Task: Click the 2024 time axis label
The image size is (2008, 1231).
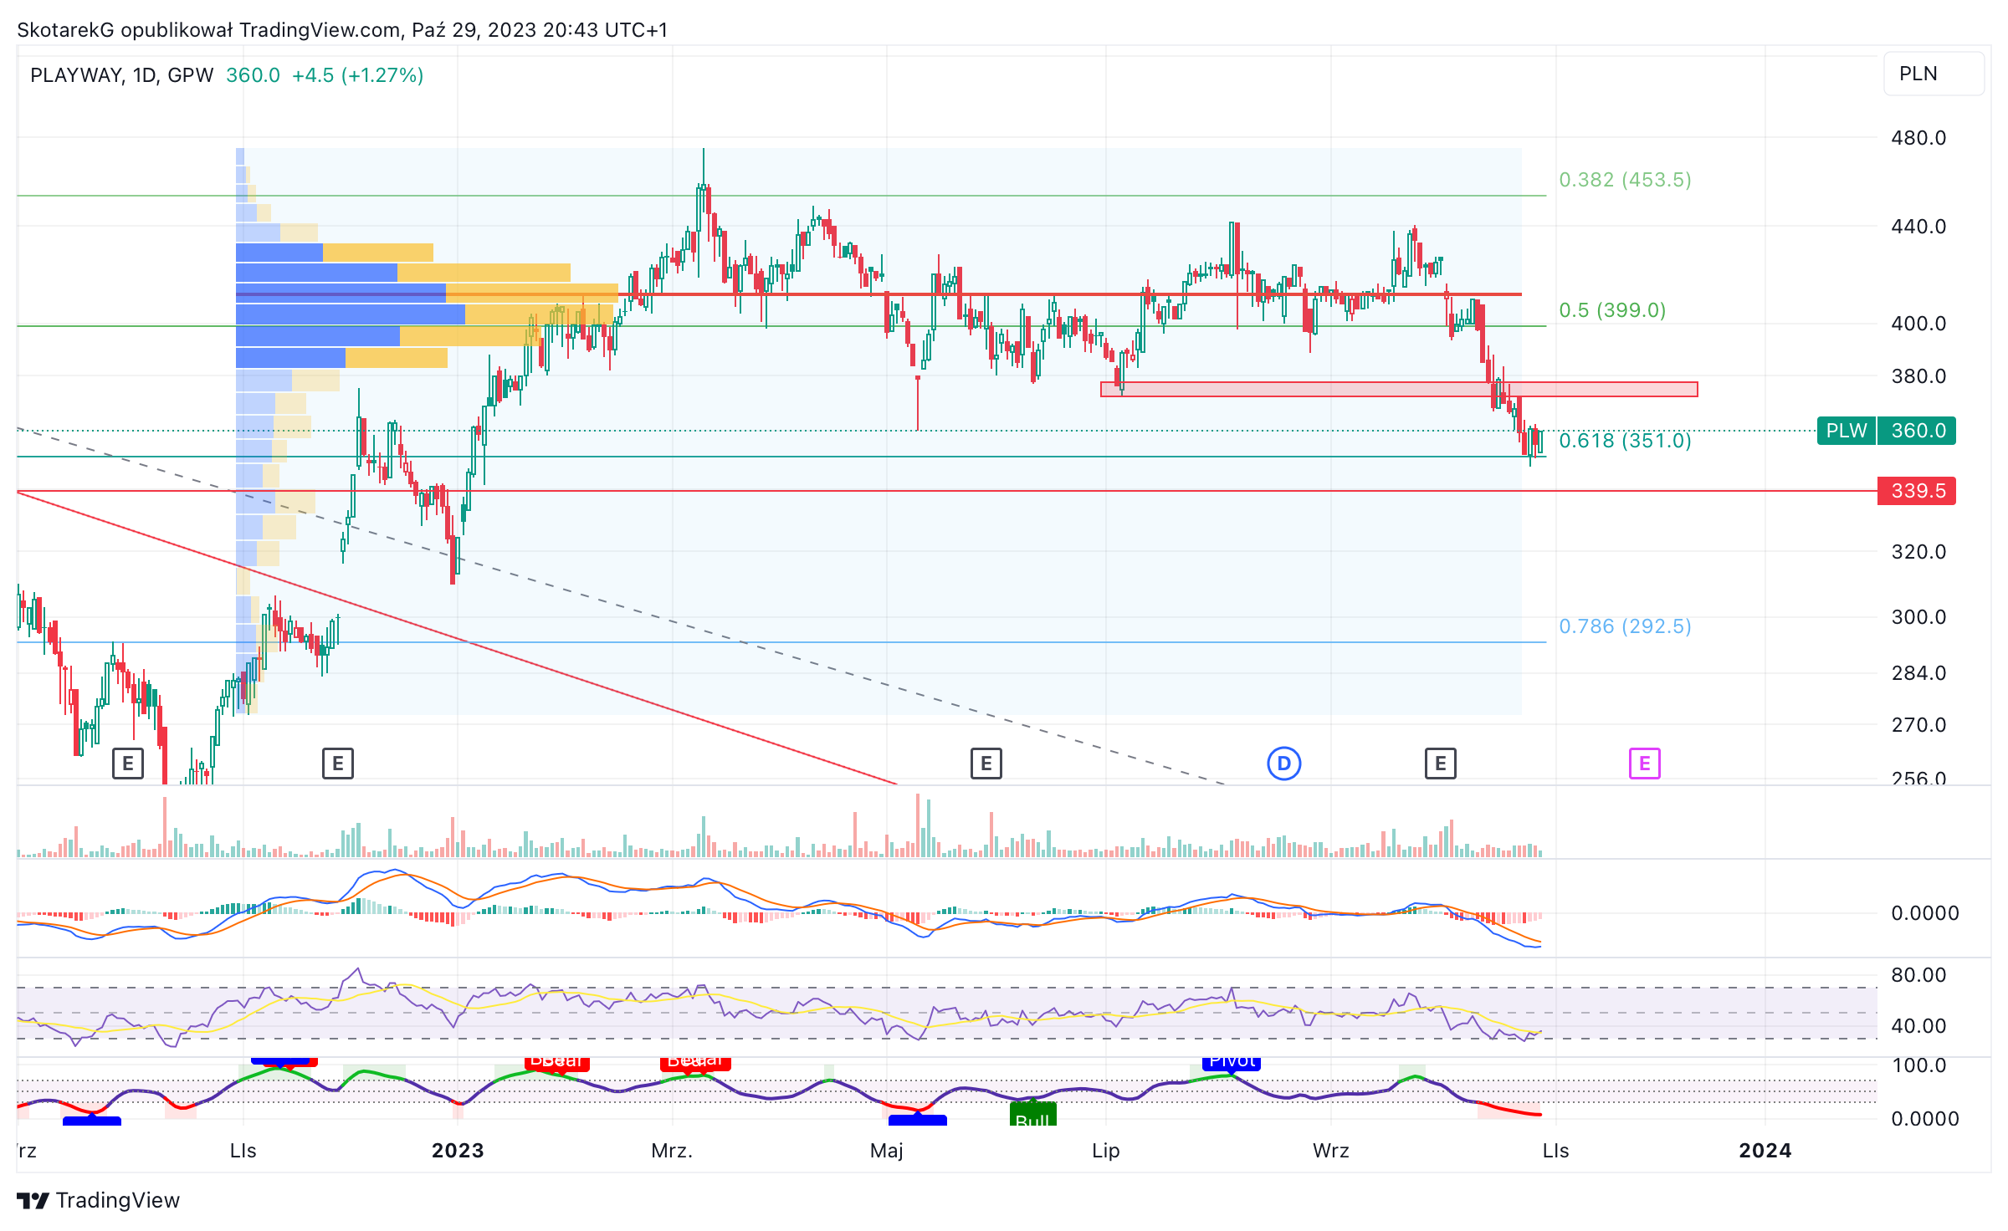Action: (x=1765, y=1151)
